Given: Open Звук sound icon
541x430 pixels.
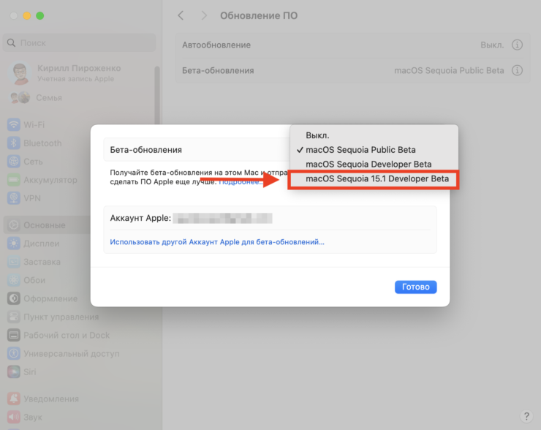Looking at the screenshot, I should click(x=14, y=417).
